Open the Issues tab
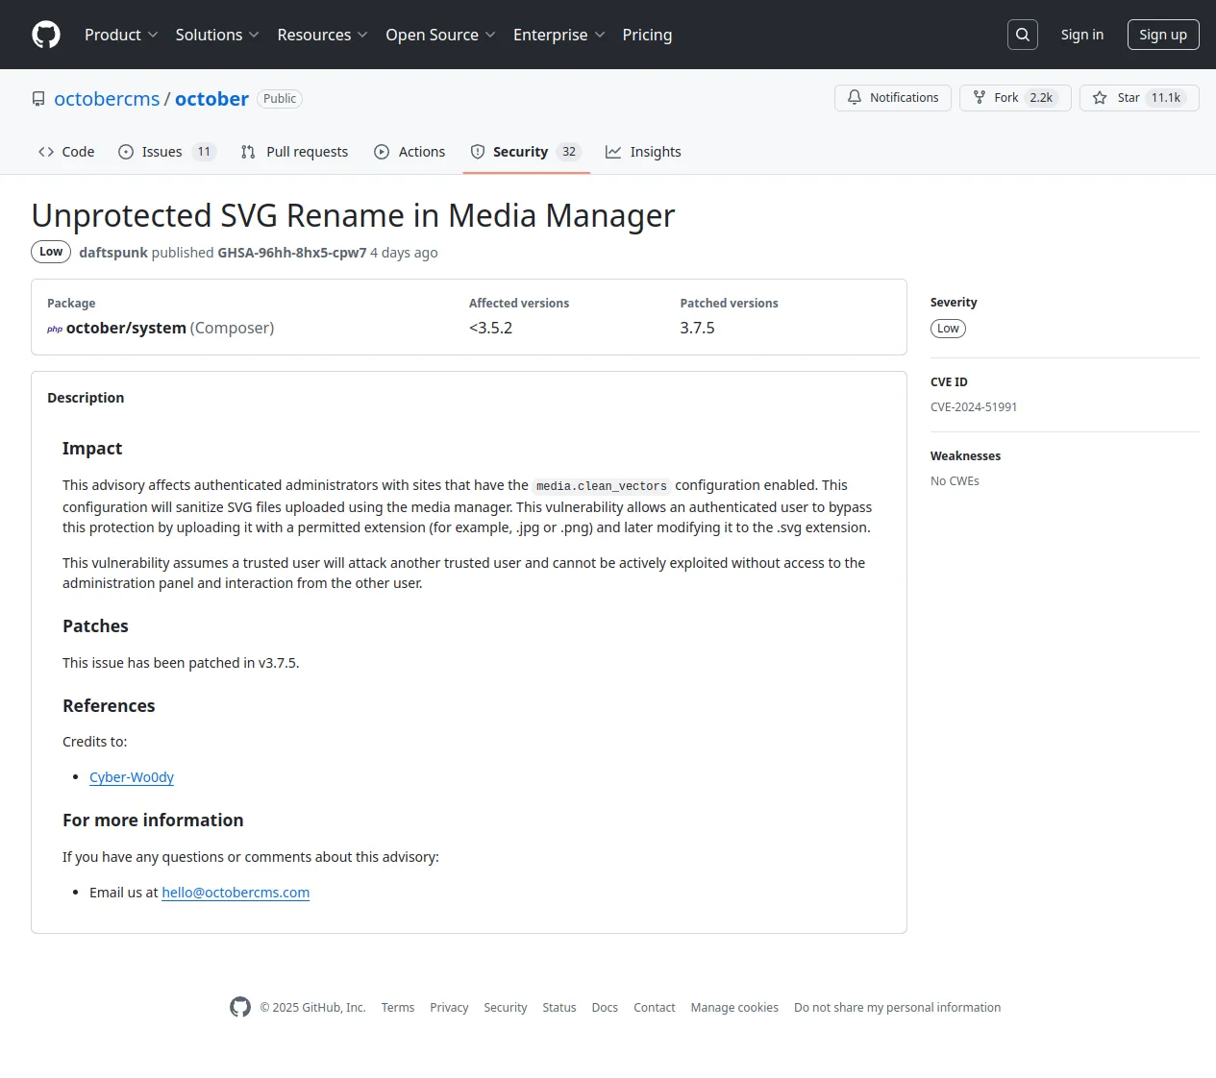The height and width of the screenshot is (1078, 1216). pyautogui.click(x=167, y=152)
